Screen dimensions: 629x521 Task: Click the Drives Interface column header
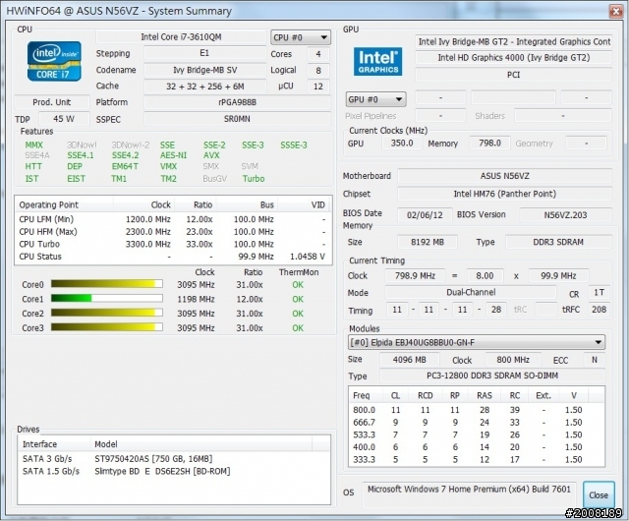pos(55,444)
